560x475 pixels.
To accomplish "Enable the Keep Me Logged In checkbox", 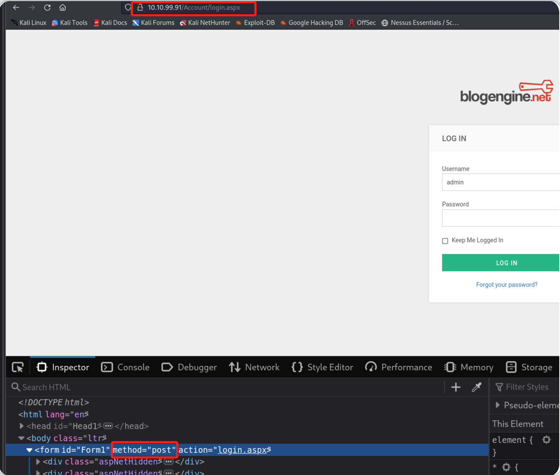I will pyautogui.click(x=445, y=241).
